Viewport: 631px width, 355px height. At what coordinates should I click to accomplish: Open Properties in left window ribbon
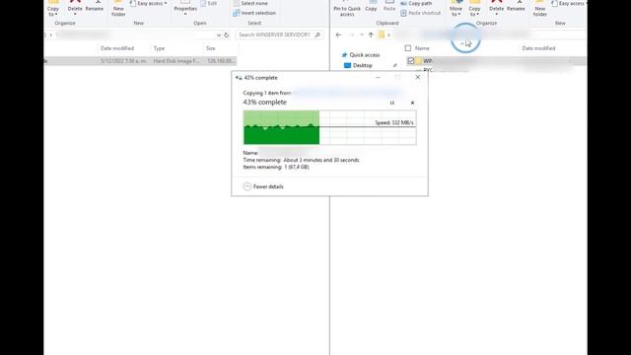point(185,8)
